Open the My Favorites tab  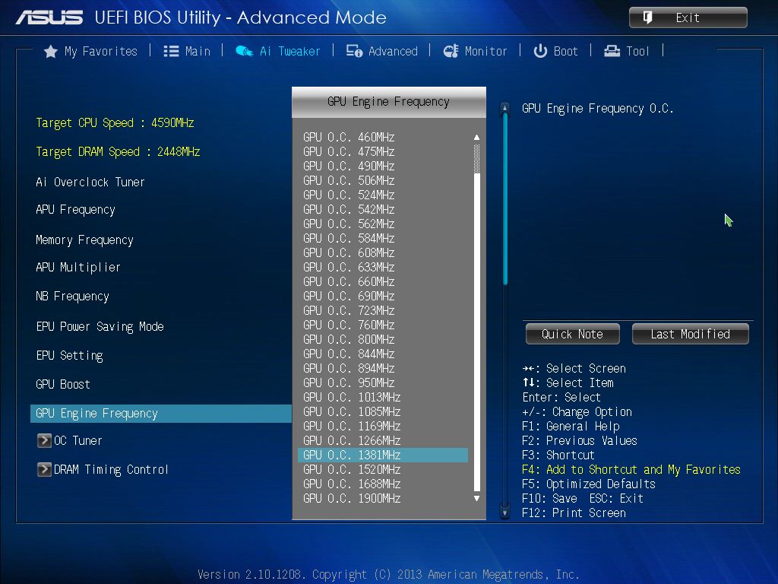click(90, 51)
